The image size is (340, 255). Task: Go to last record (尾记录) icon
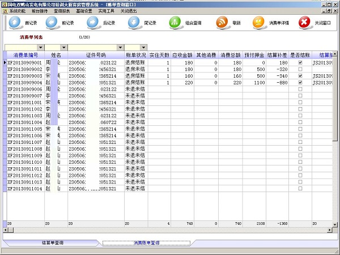pyautogui.click(x=134, y=22)
